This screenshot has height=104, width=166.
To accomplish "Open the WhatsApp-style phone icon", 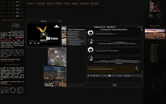I will pyautogui.click(x=159, y=16).
